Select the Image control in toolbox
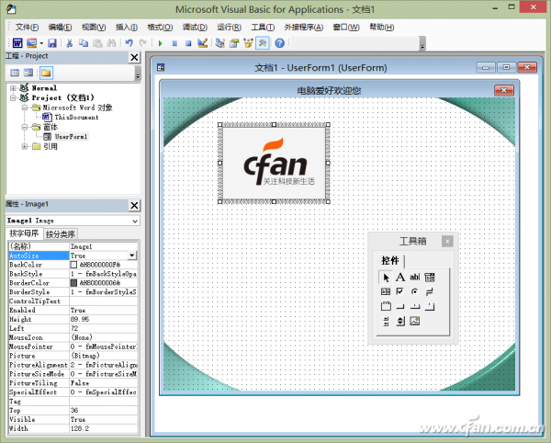Screen dimensions: 551x443 coord(415,321)
